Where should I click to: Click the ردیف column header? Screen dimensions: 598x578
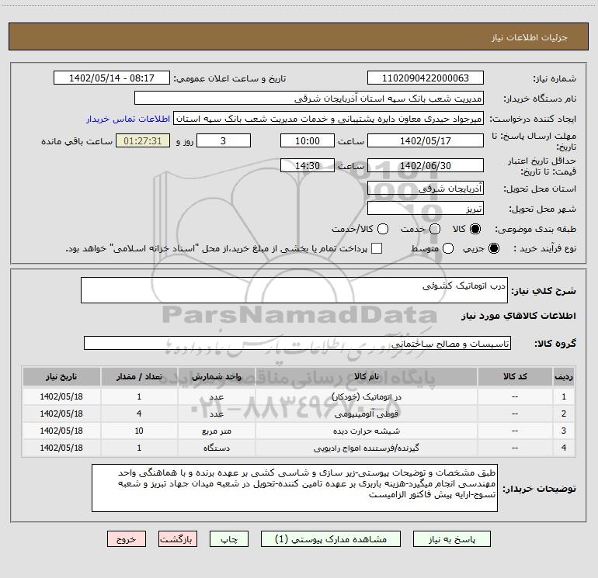tap(564, 376)
